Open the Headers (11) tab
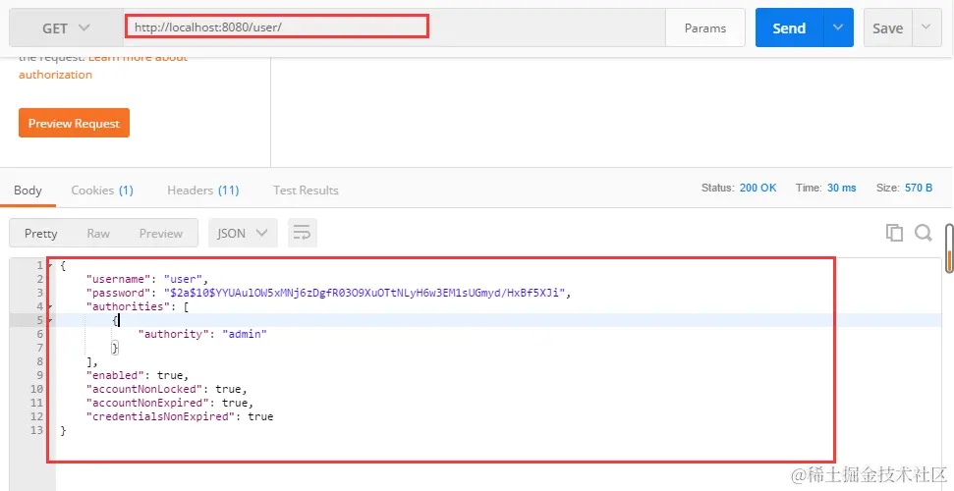The width and height of the screenshot is (954, 491). [203, 191]
